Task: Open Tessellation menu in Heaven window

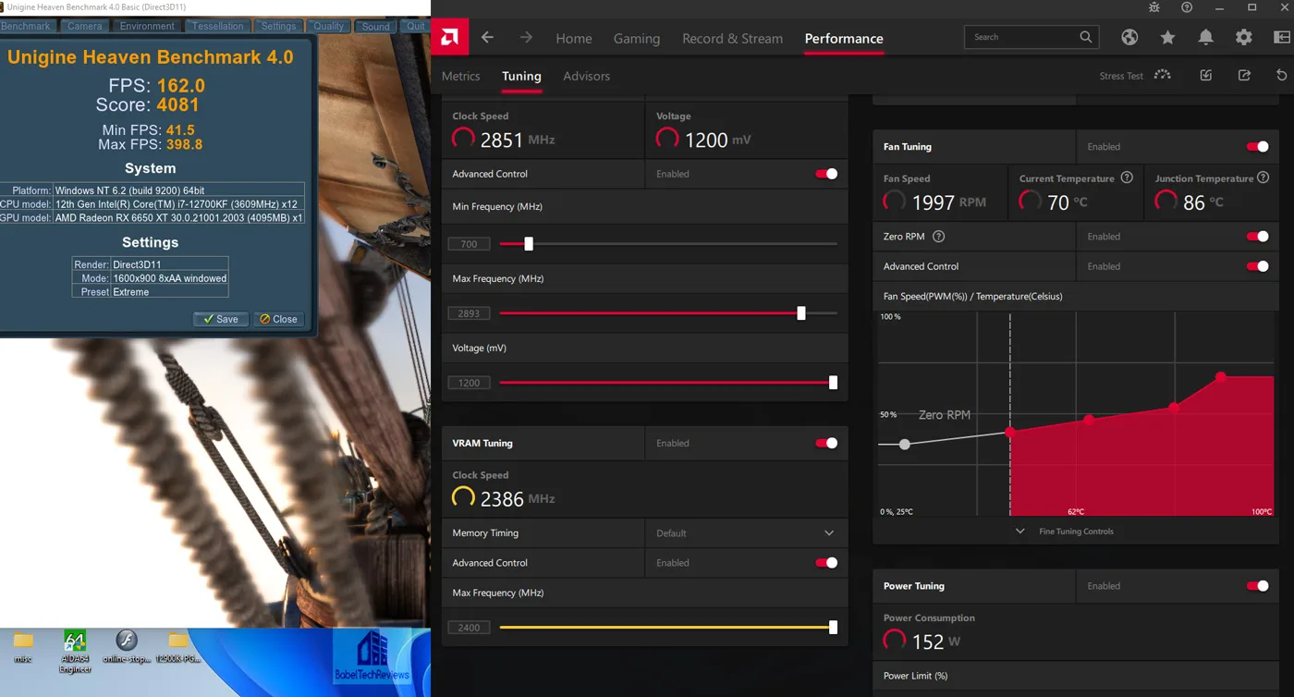Action: (218, 26)
